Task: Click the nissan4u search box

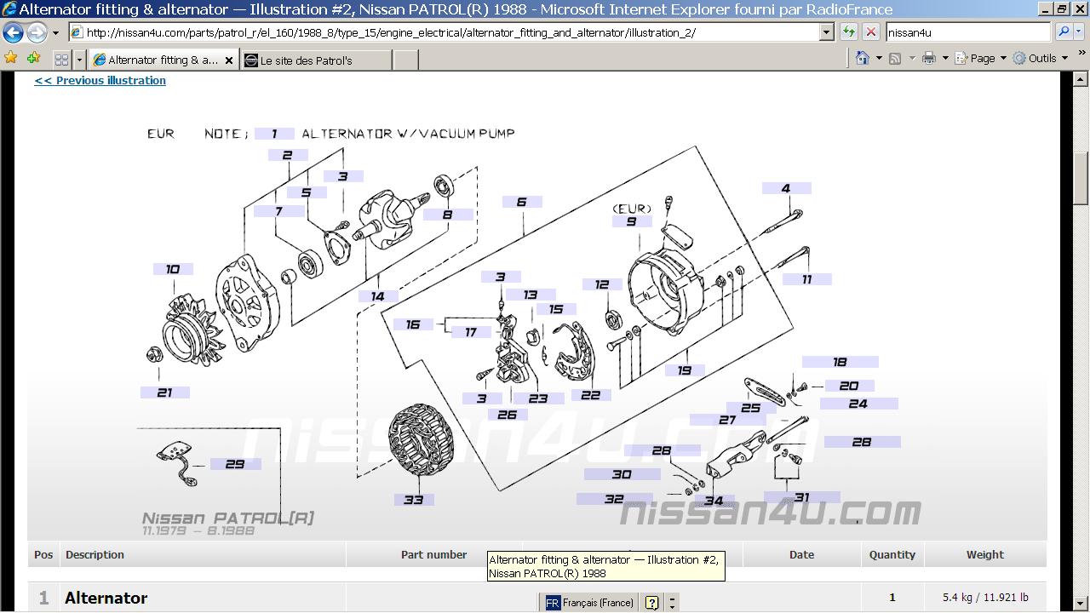Action: 967,32
